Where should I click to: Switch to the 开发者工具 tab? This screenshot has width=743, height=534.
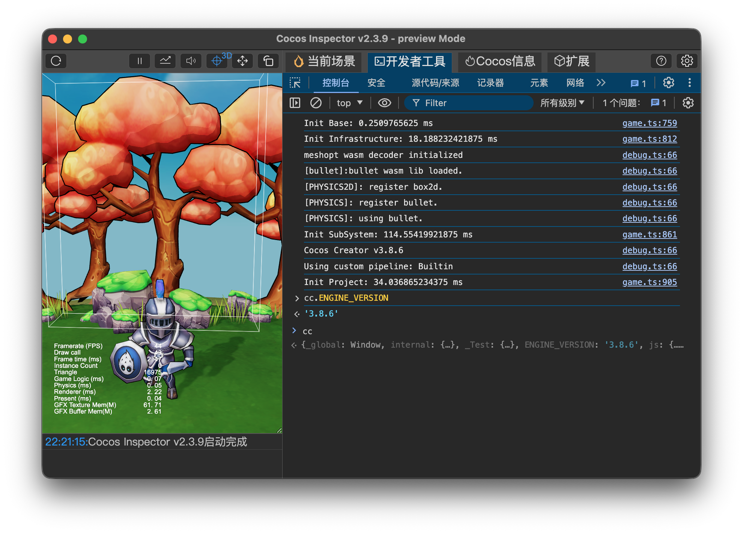[410, 61]
